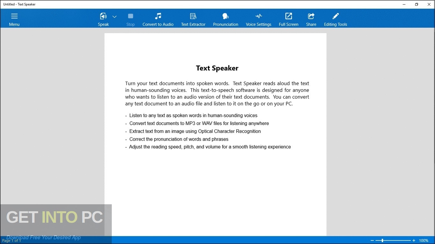The image size is (435, 244).
Task: Click the 'Text Speaker' document heading
Action: point(217,68)
